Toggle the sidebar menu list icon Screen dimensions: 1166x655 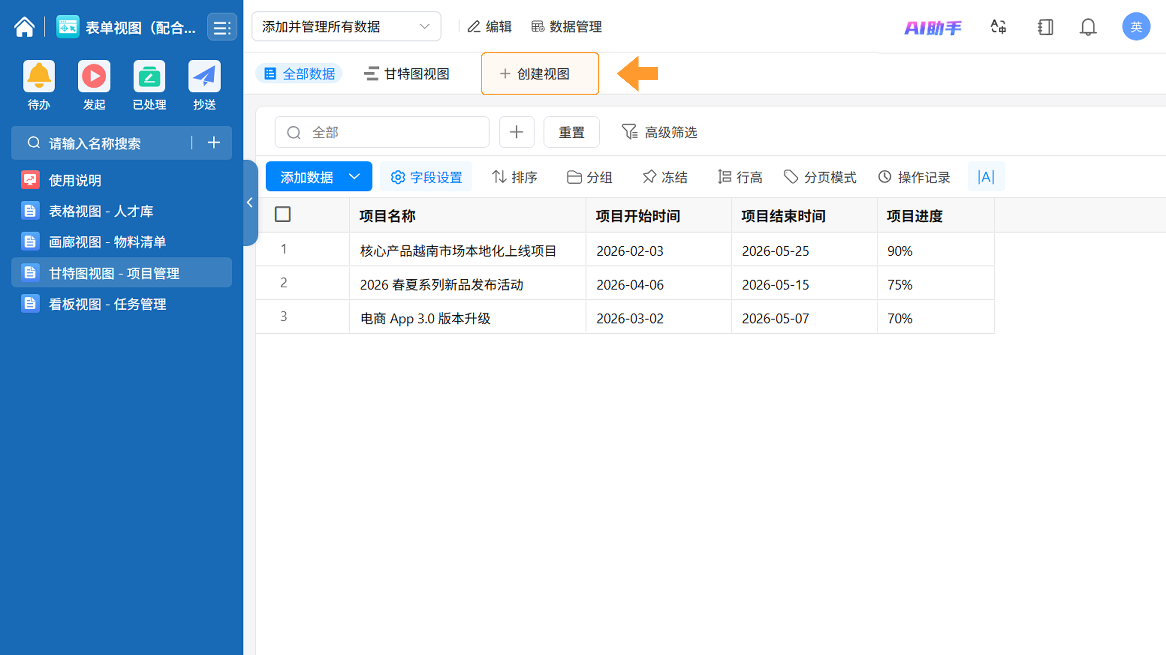(222, 28)
